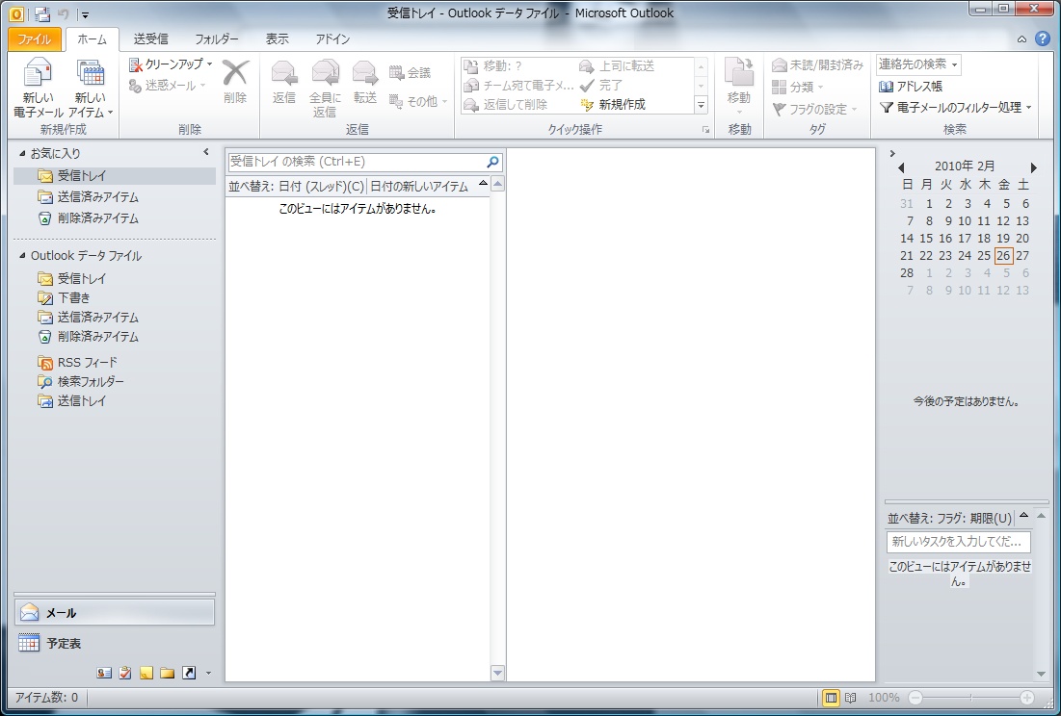Open the クイック操作 dialog launcher

point(705,130)
